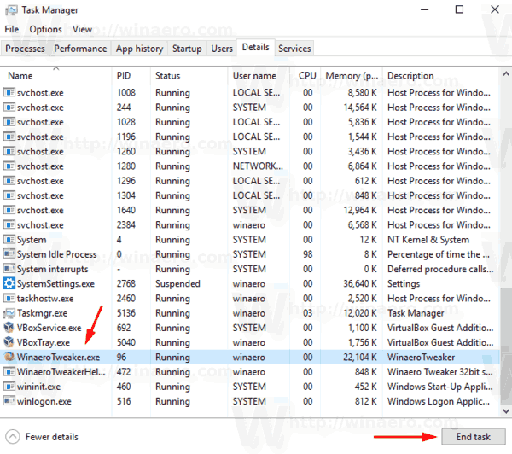Click the Task Manager title bar icon

11,10
